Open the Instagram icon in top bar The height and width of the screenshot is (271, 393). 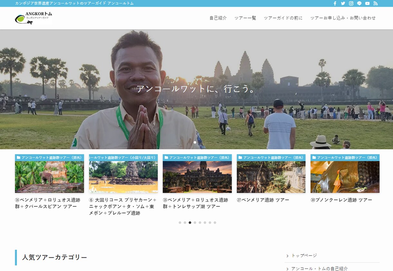point(351,4)
